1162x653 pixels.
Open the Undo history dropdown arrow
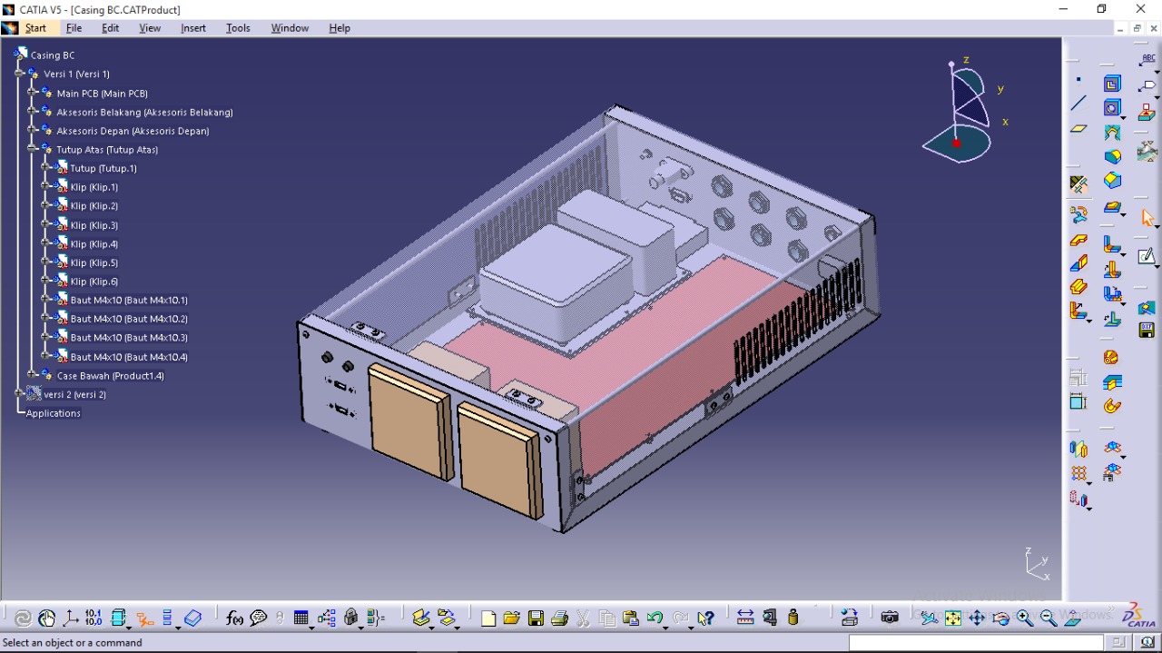[x=665, y=627]
